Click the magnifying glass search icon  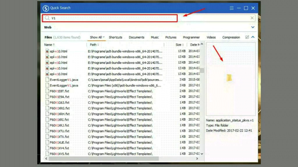coord(47,18)
